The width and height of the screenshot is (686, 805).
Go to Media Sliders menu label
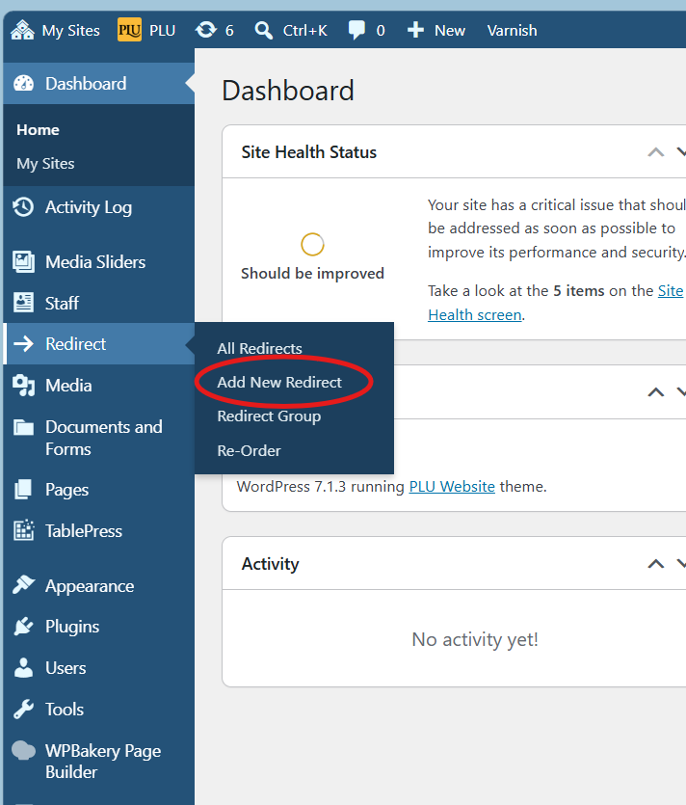95,262
